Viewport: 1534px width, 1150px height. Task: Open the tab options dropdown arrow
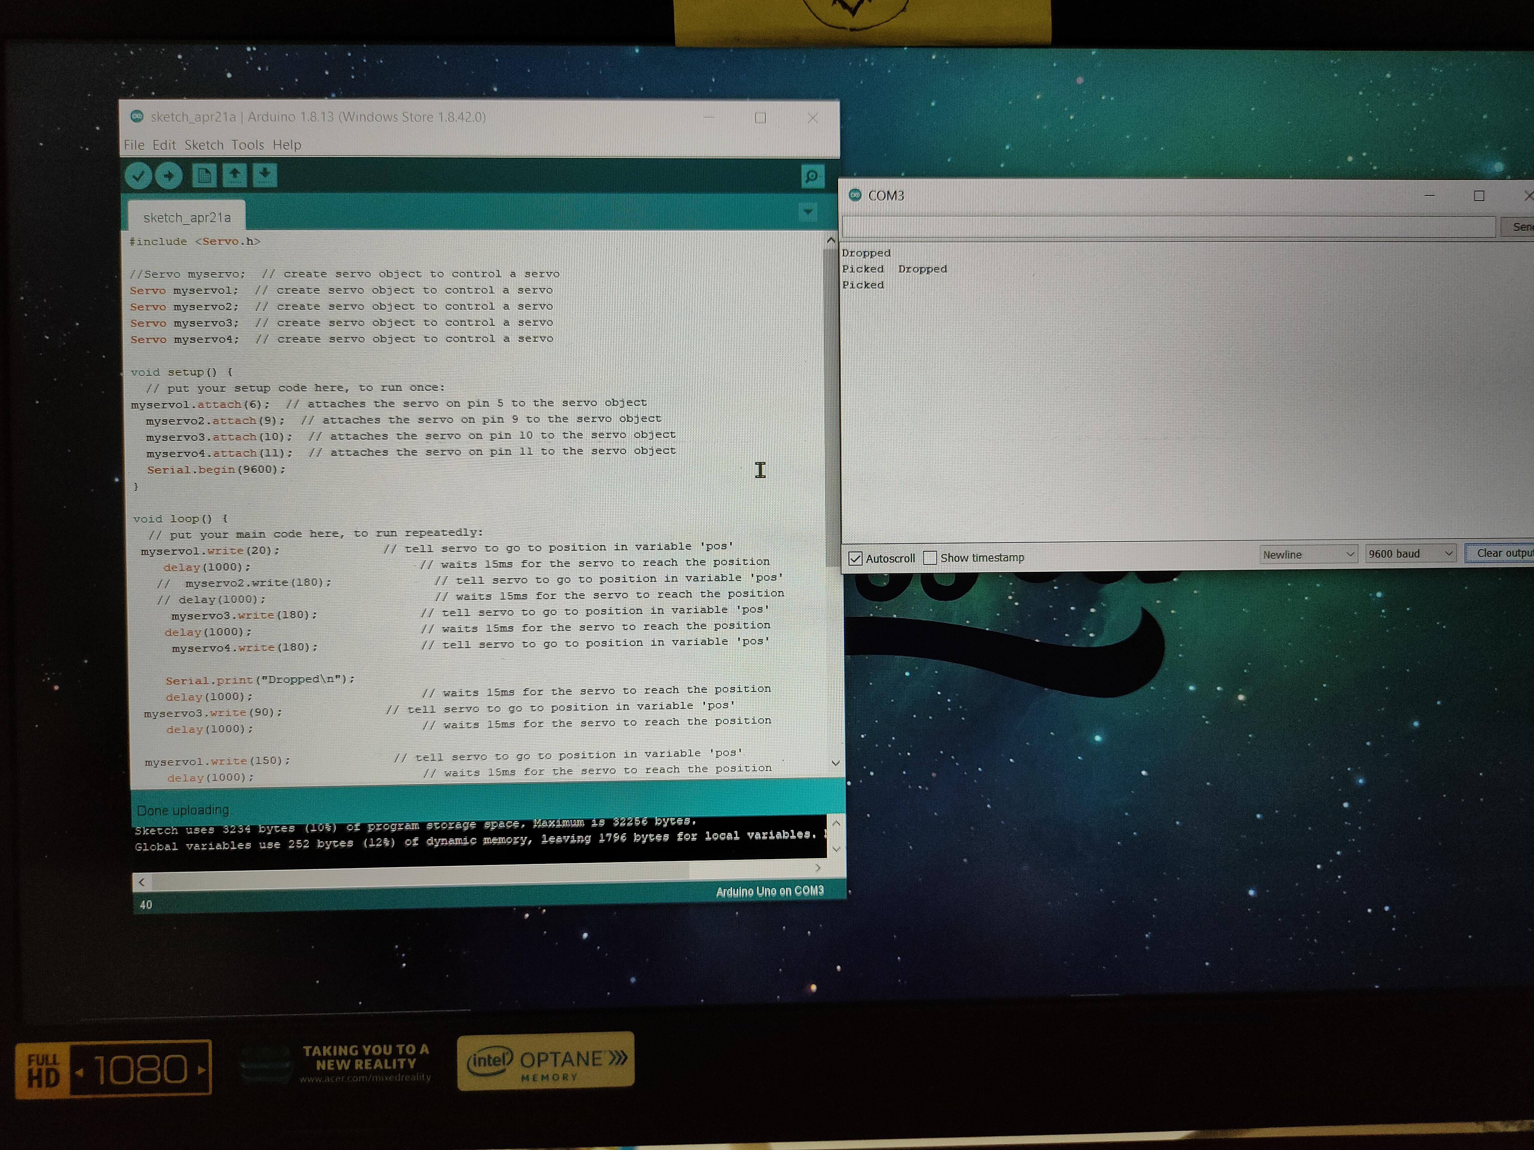click(808, 211)
